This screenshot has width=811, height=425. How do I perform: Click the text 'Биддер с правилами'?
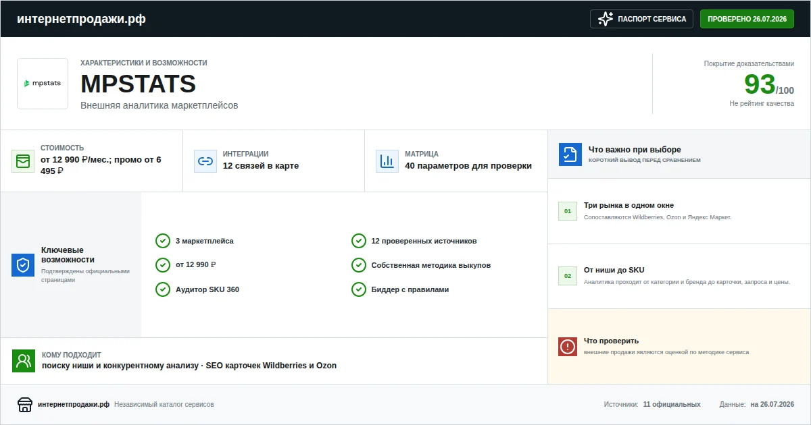pyautogui.click(x=410, y=289)
